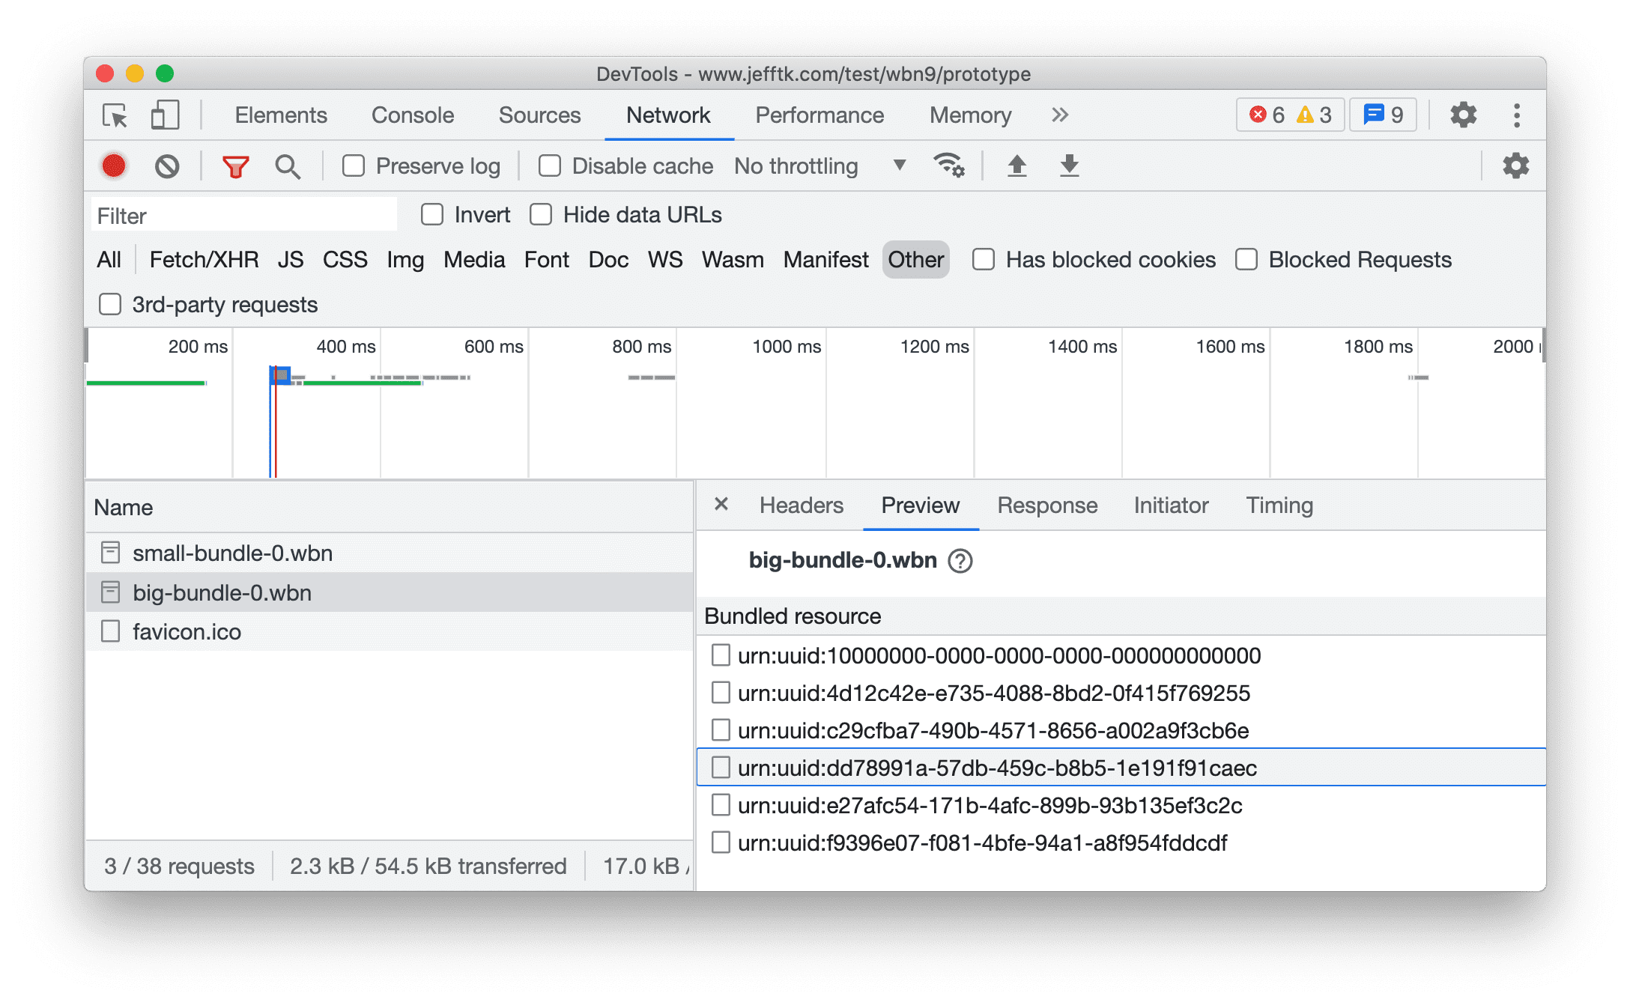Click the download arrow icon
Image resolution: width=1630 pixels, height=1002 pixels.
[x=1072, y=164]
